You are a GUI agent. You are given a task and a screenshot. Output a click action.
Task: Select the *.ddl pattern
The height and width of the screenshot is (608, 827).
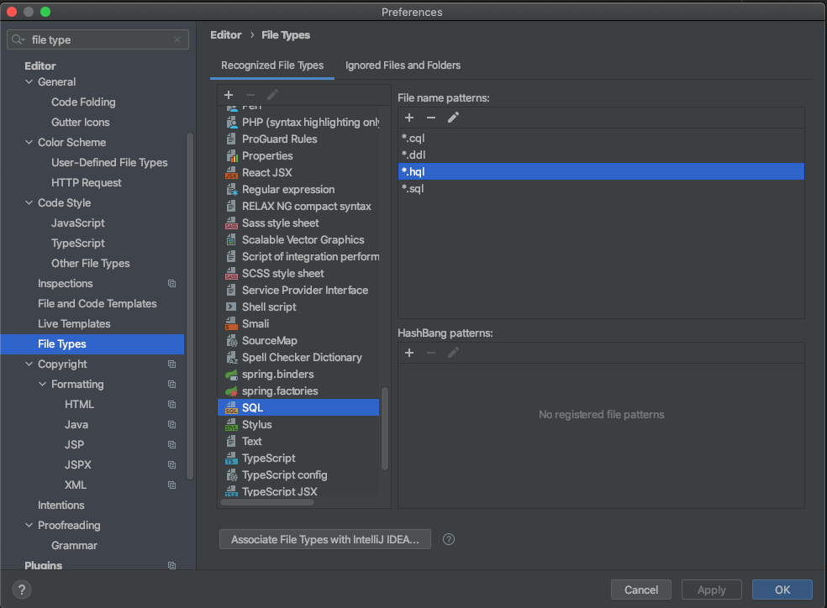pos(601,155)
